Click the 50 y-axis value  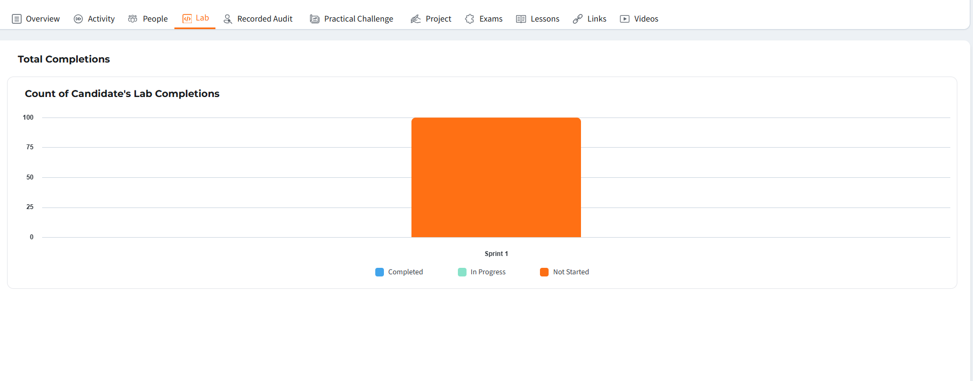[x=30, y=177]
